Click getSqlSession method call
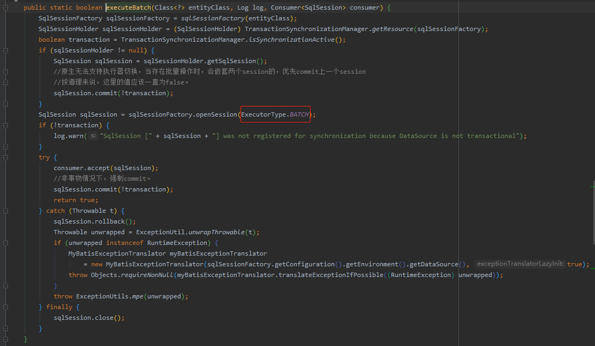595x346 pixels. (232, 61)
